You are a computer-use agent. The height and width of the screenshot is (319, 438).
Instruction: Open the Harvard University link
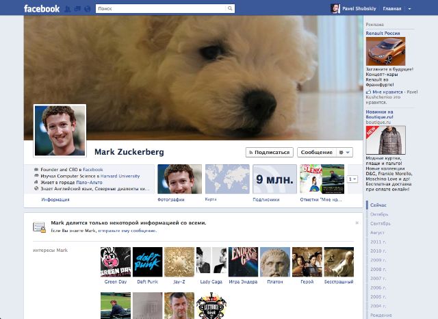coord(120,176)
